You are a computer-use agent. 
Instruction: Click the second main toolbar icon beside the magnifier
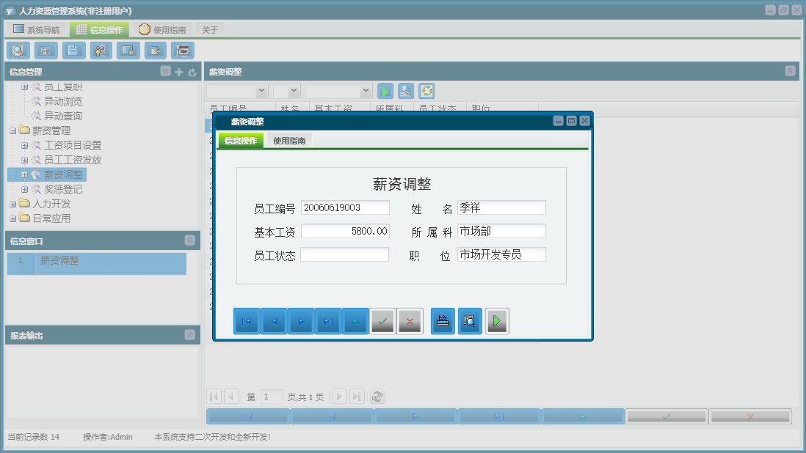point(46,51)
